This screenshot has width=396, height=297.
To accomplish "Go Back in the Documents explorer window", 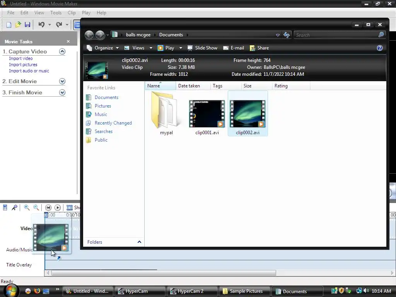I will pos(89,35).
